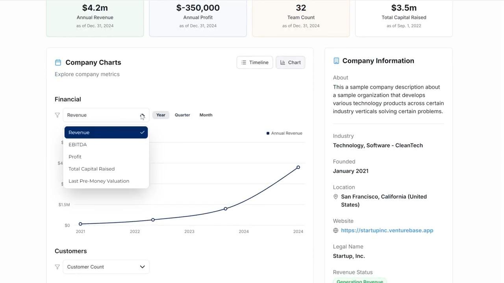The image size is (504, 283).
Task: Switch to the Chart view
Action: [290, 62]
